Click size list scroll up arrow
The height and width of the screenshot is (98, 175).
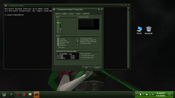[x=61, y=23]
